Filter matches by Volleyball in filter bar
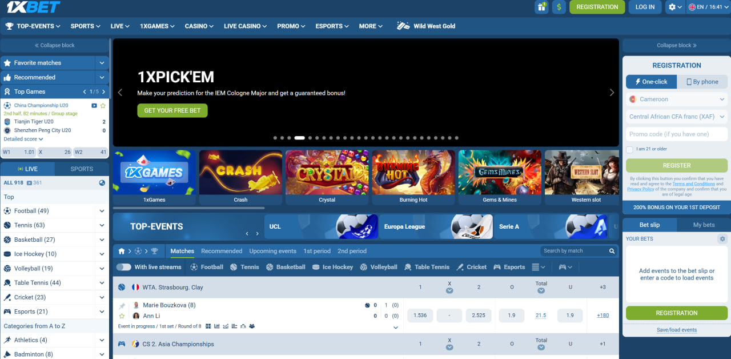This screenshot has width=731, height=359. pos(378,267)
